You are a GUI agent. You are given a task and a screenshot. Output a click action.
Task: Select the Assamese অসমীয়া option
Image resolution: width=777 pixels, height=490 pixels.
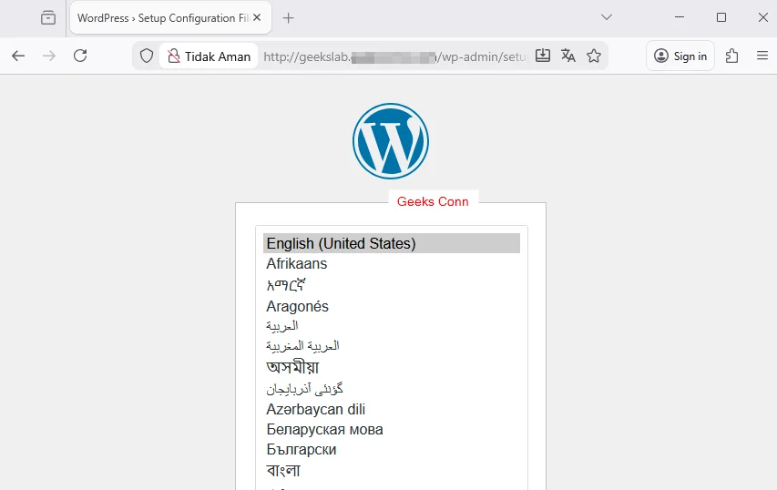[392, 367]
